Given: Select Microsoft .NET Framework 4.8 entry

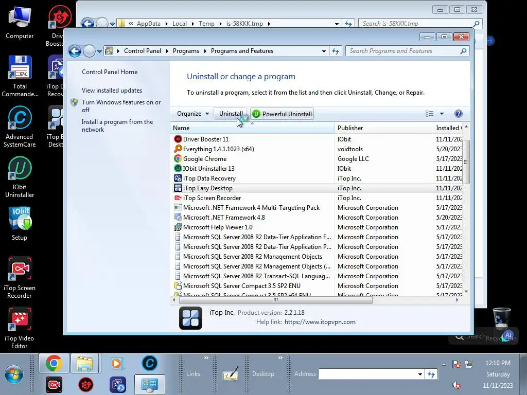Looking at the screenshot, I should click(x=219, y=218).
